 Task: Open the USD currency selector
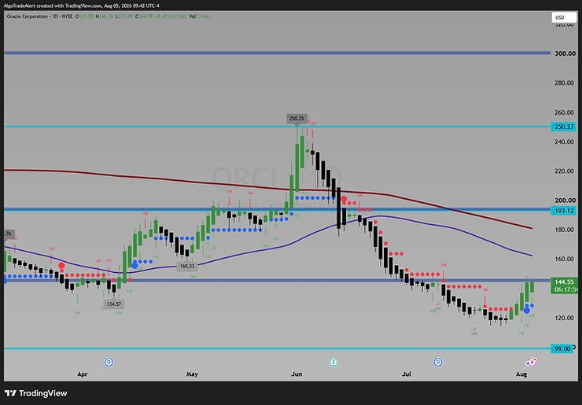(564, 17)
